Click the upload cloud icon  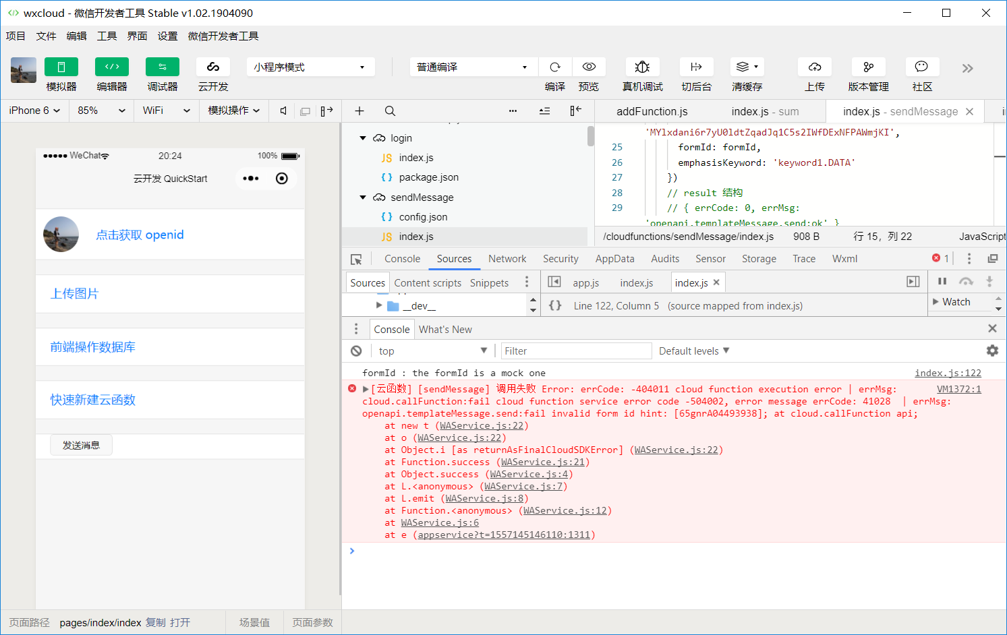pos(815,67)
